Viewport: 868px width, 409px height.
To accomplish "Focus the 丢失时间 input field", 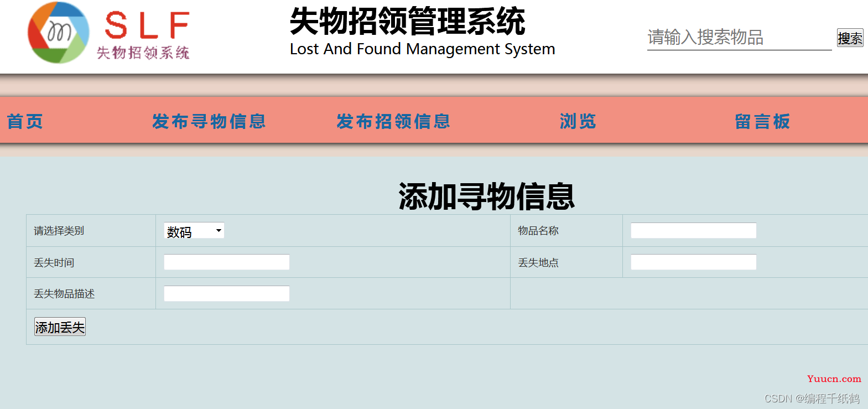I will [227, 262].
